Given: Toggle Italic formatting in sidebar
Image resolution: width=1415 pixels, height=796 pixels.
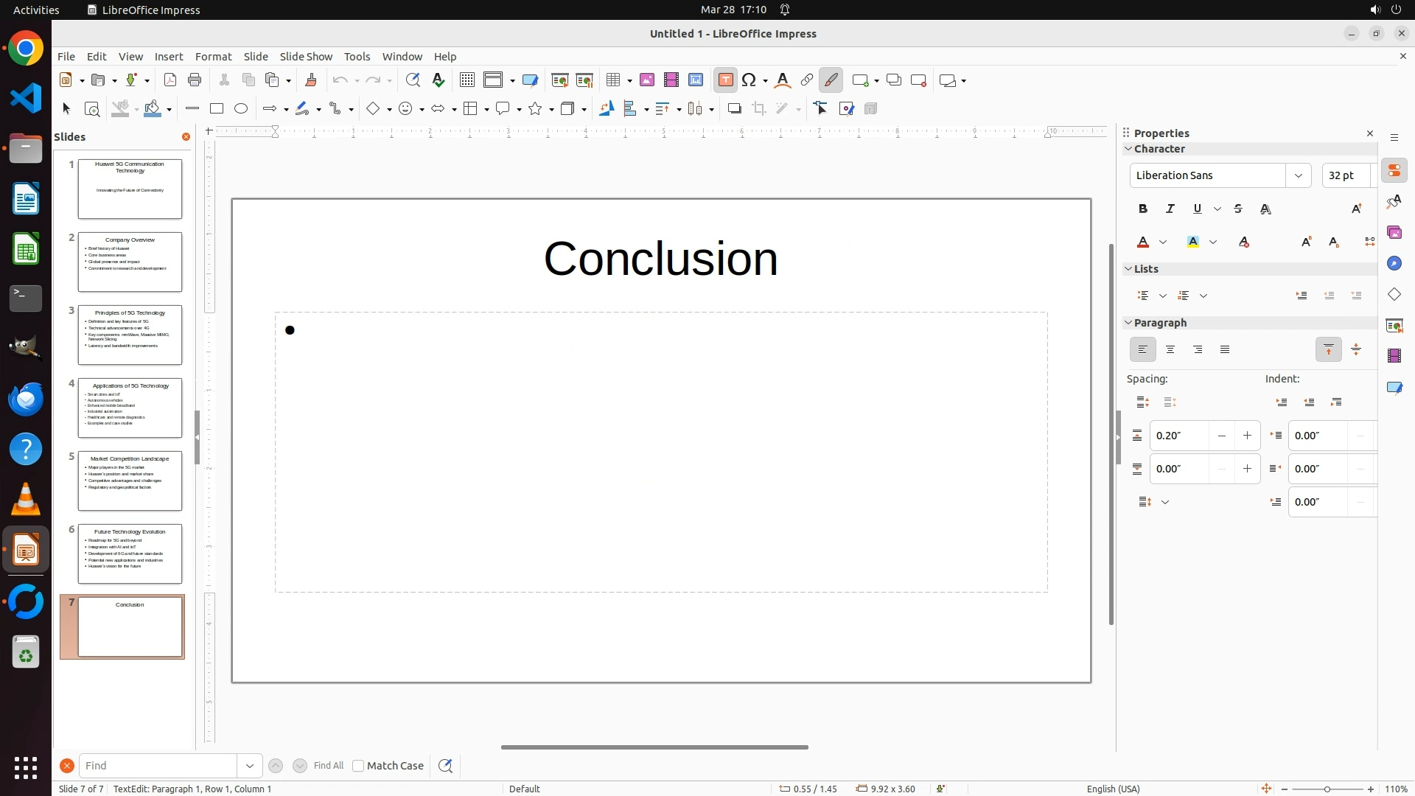Looking at the screenshot, I should point(1170,209).
